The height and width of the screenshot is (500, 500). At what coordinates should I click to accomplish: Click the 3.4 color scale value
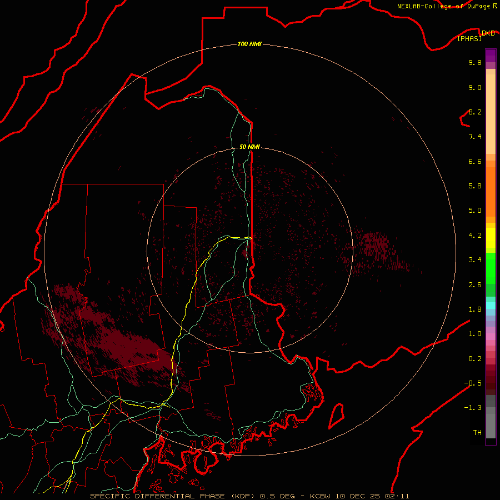click(x=475, y=260)
